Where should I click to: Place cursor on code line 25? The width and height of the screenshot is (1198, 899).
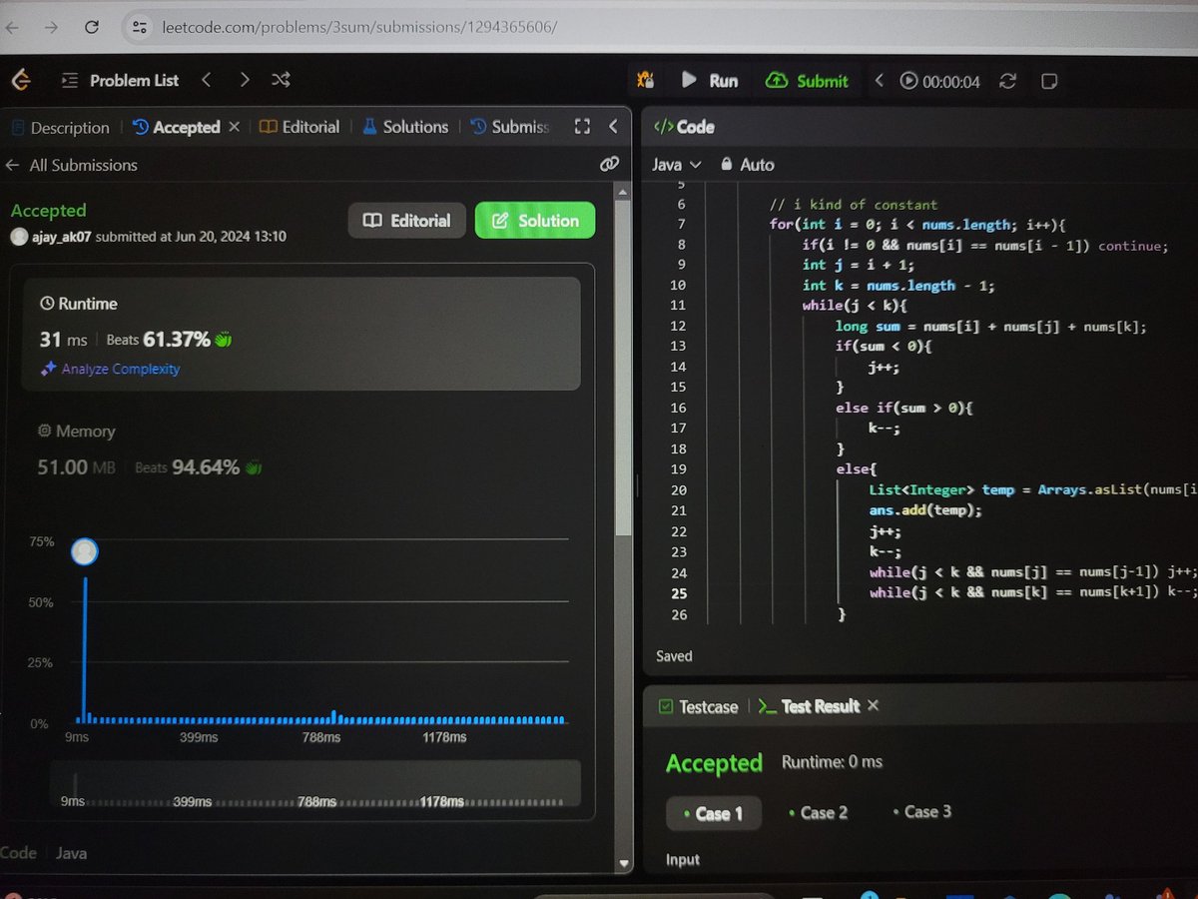pos(1033,593)
